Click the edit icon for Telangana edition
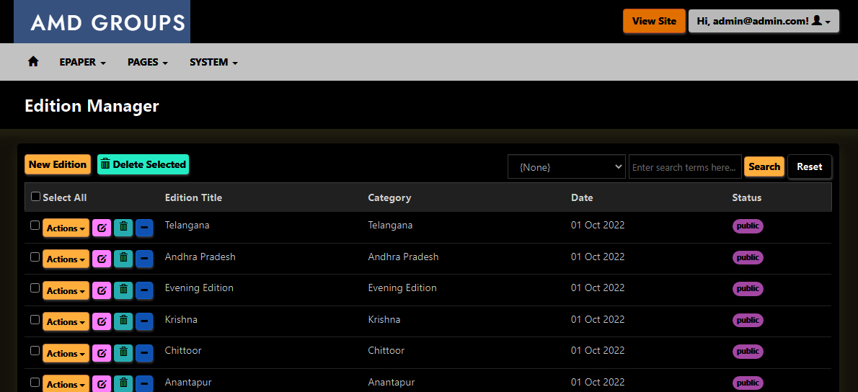Viewport: 858px width, 392px height. (x=102, y=228)
